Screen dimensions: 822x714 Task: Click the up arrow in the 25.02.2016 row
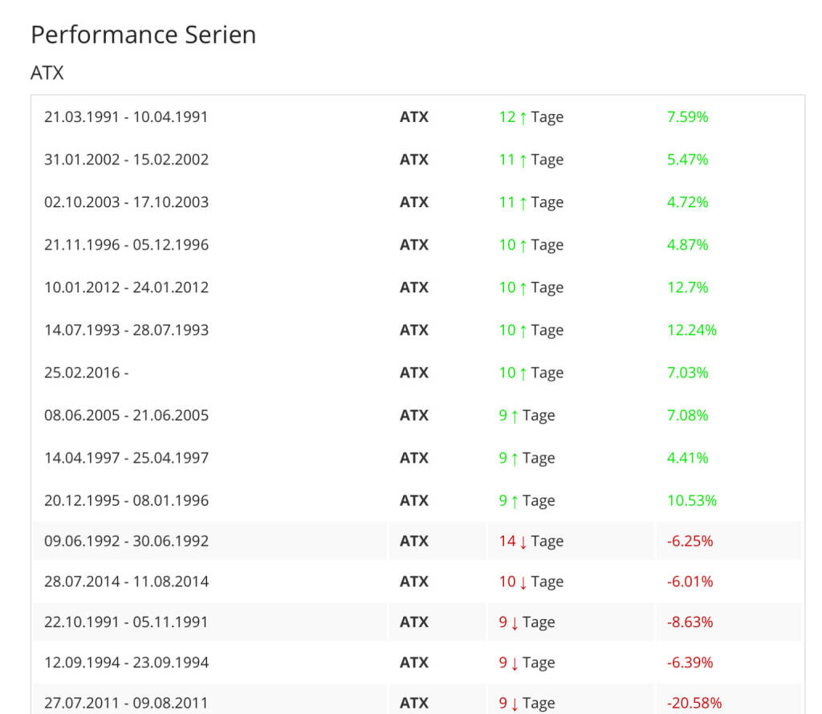pos(523,373)
